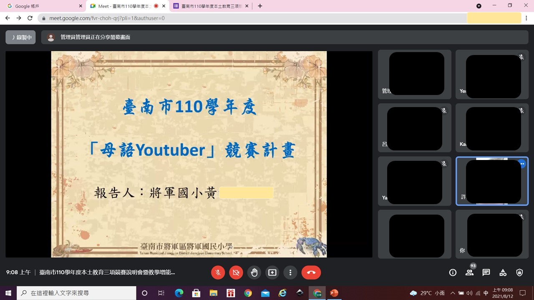Screen dimensions: 534x300
Task: Reload the page
Action: (30, 18)
